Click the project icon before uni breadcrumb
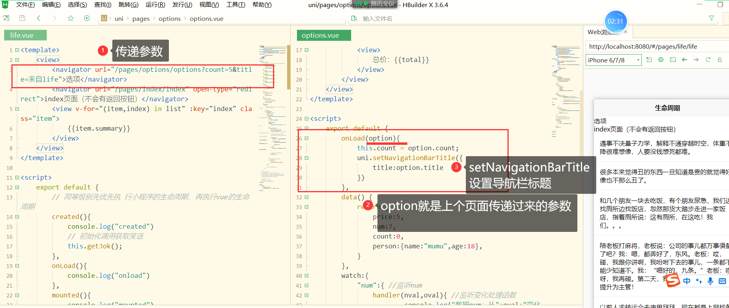 click(x=104, y=18)
